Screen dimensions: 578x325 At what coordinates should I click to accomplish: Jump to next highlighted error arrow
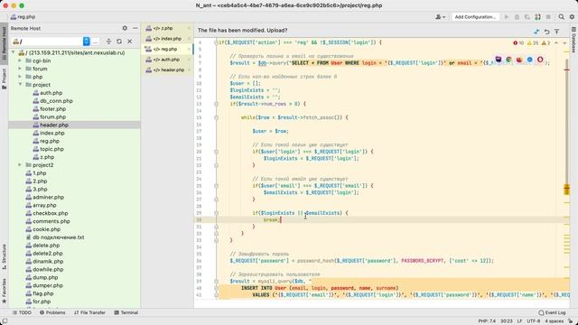tap(564, 43)
